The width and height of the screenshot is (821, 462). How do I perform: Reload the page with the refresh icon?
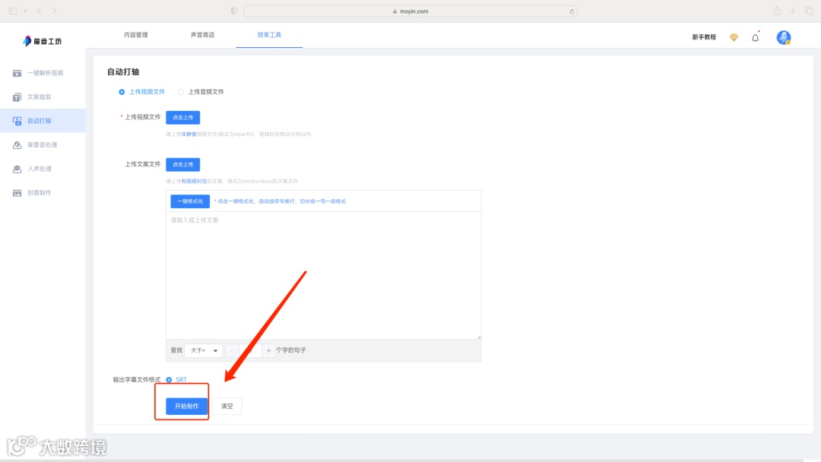pyautogui.click(x=572, y=11)
